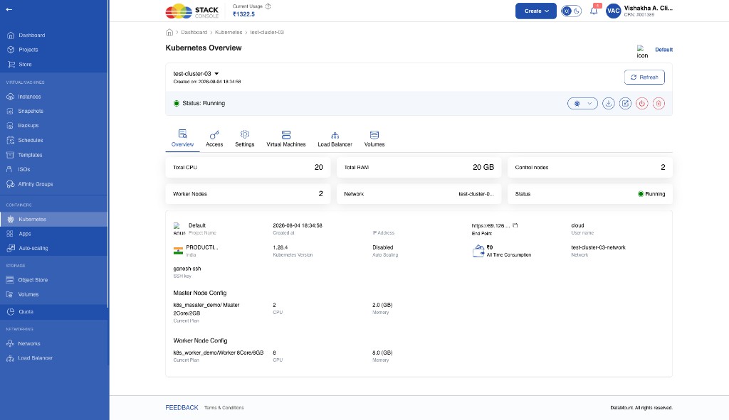Click the edit cluster icon

click(x=625, y=104)
